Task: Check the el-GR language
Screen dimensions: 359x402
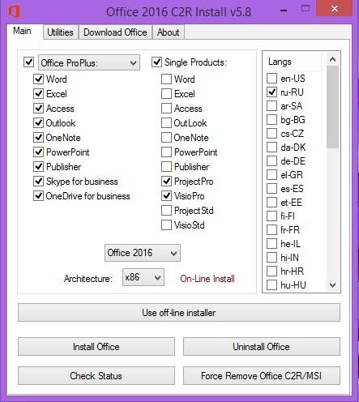Action: (x=271, y=174)
